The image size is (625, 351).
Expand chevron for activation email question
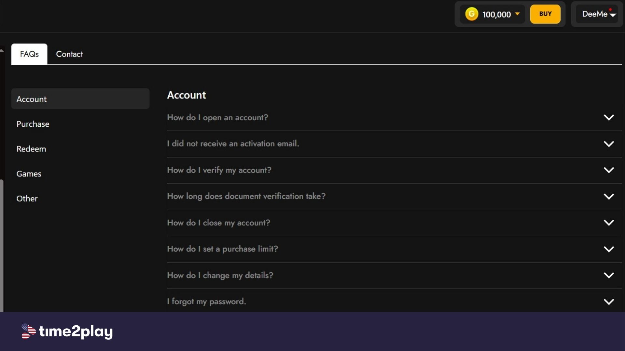(609, 144)
